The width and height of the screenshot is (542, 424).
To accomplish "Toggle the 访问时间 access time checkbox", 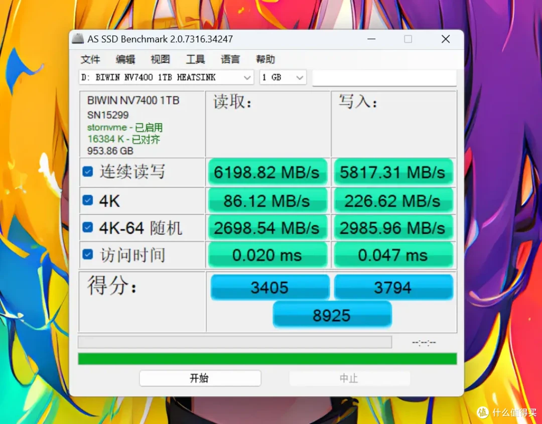I will pyautogui.click(x=88, y=255).
